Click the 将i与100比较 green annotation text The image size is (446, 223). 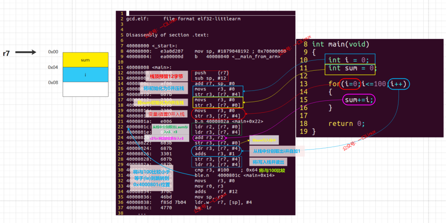point(272,170)
